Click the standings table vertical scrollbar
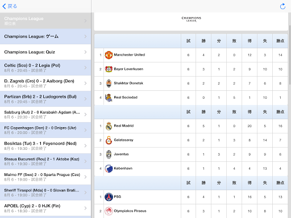The height and width of the screenshot is (218, 291). [290, 55]
